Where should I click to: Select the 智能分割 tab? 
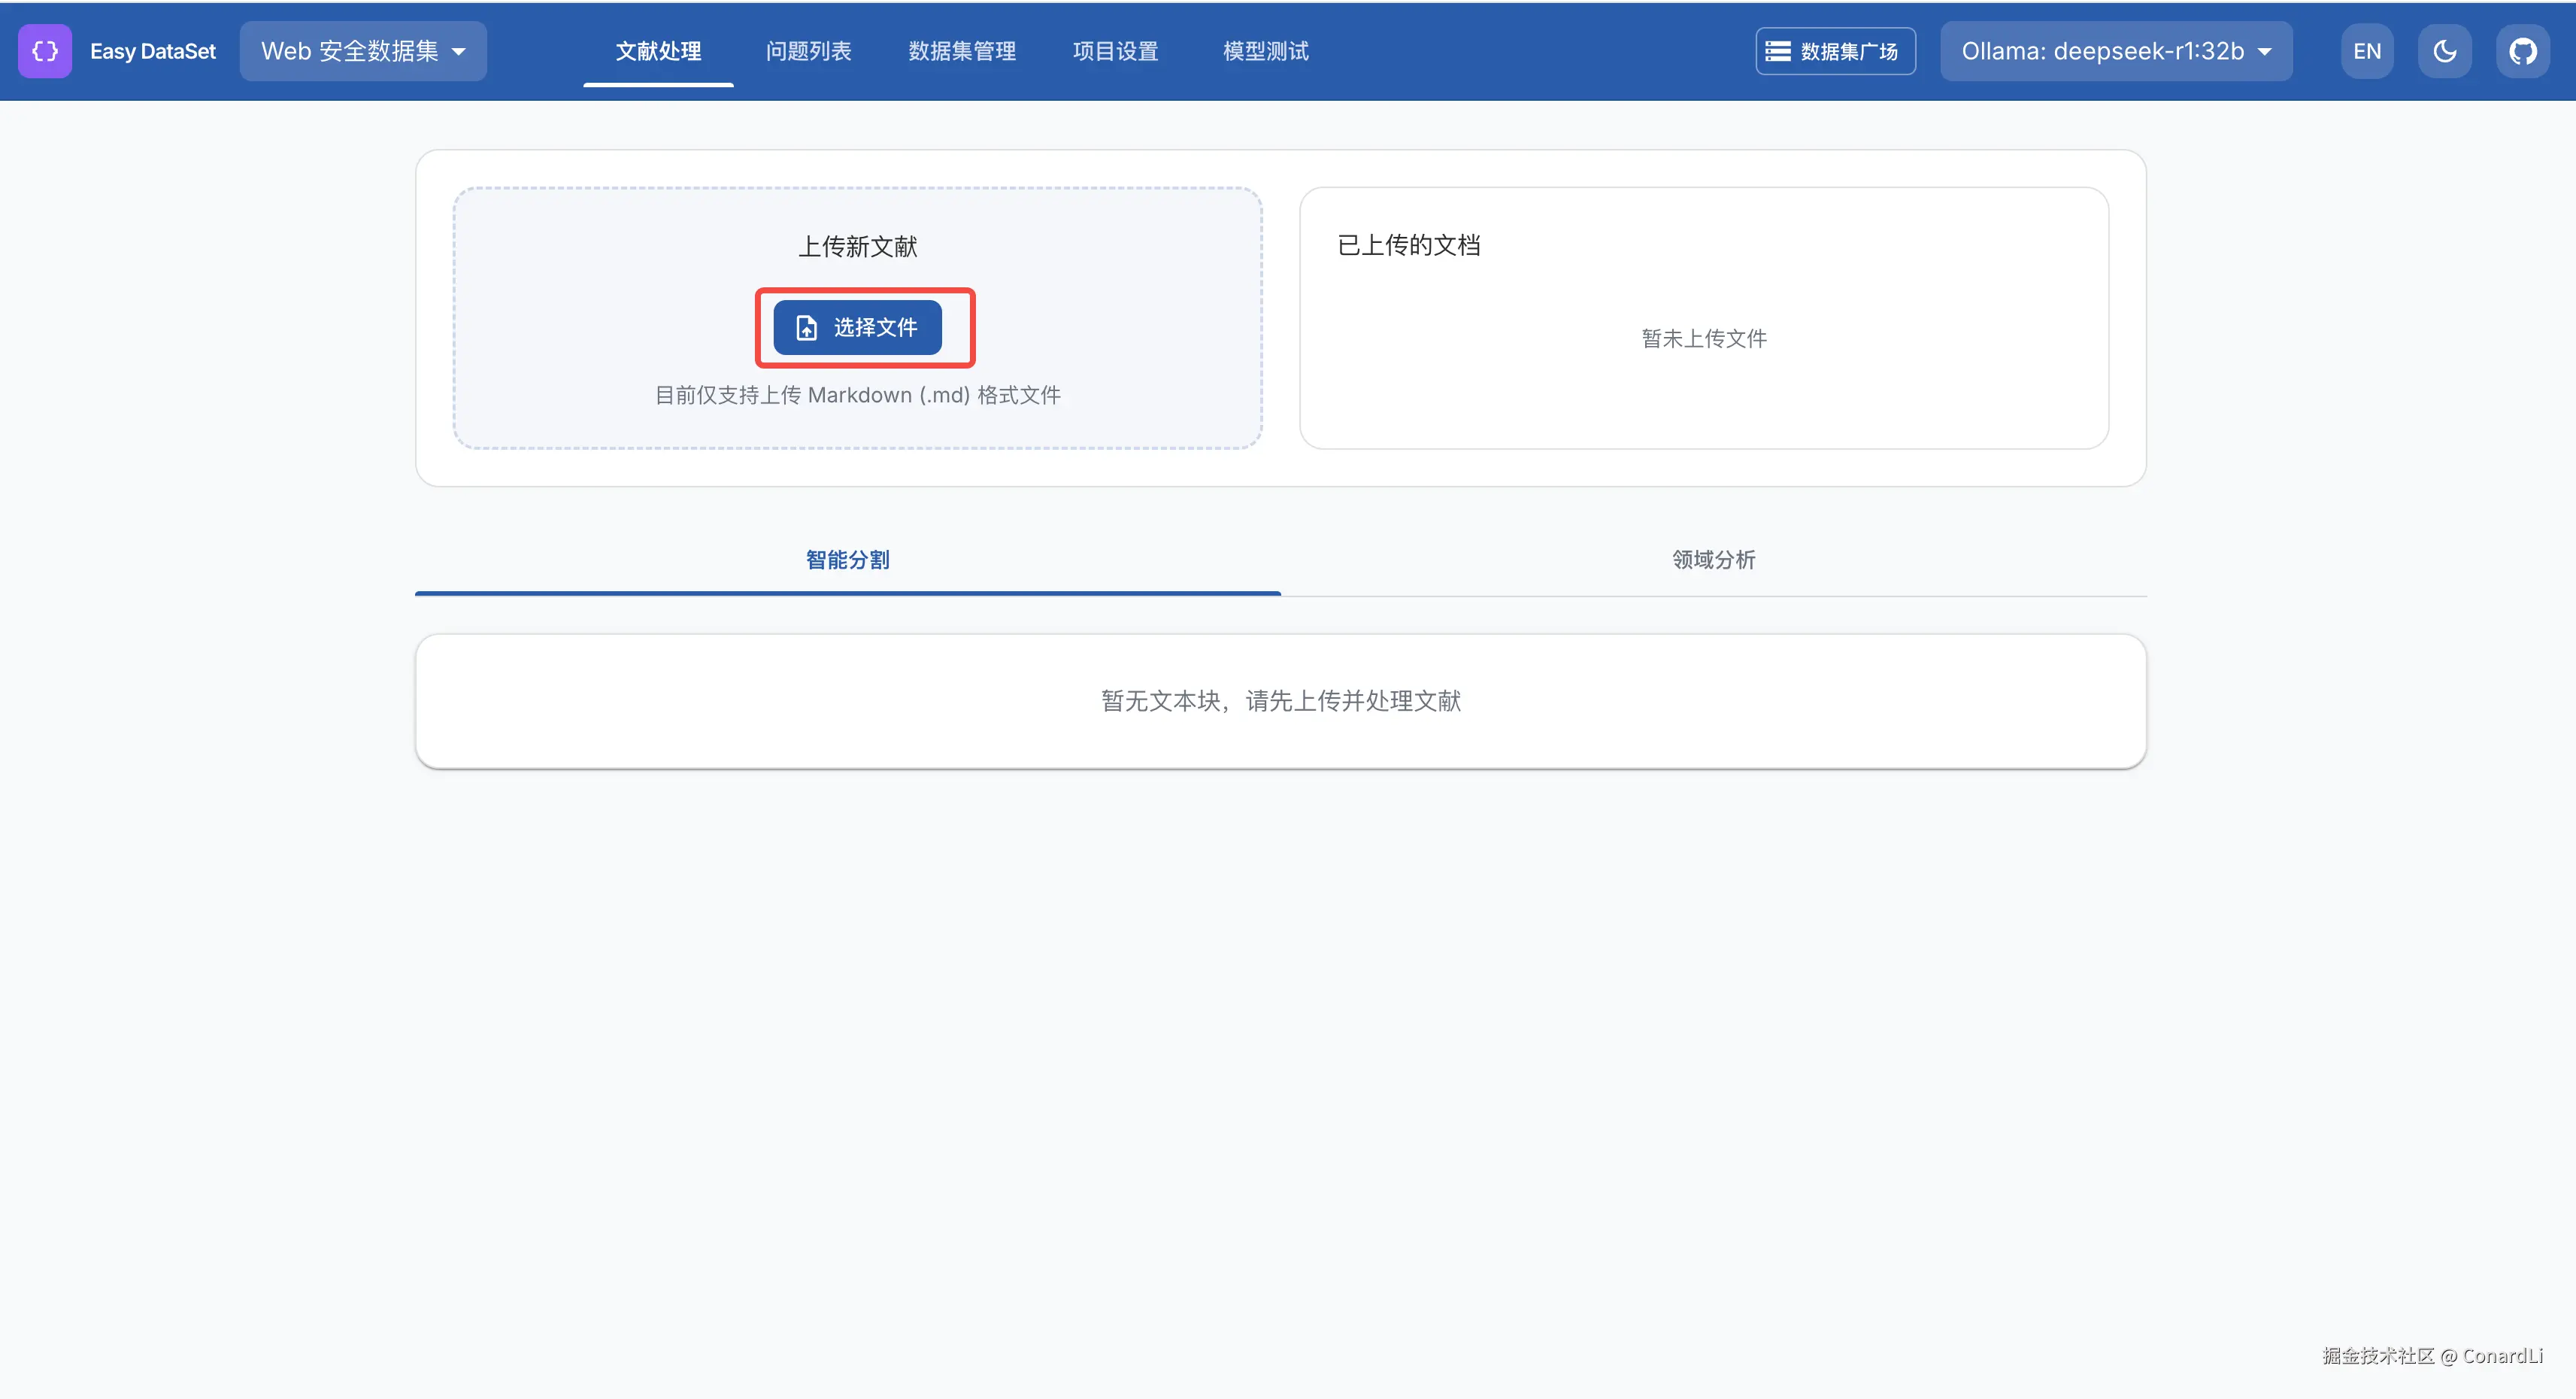tap(847, 560)
